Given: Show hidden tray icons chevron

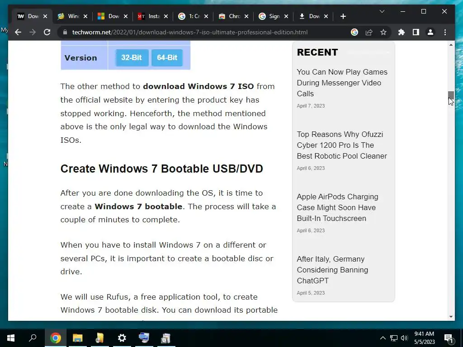Looking at the screenshot, I should [383, 338].
